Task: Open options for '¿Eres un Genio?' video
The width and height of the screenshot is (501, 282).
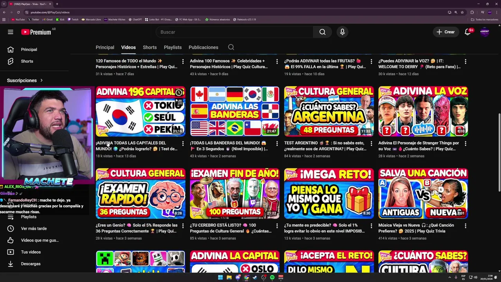Action: pyautogui.click(x=183, y=226)
